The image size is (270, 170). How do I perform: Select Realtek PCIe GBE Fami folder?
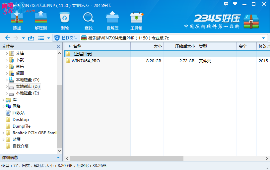click(x=34, y=133)
